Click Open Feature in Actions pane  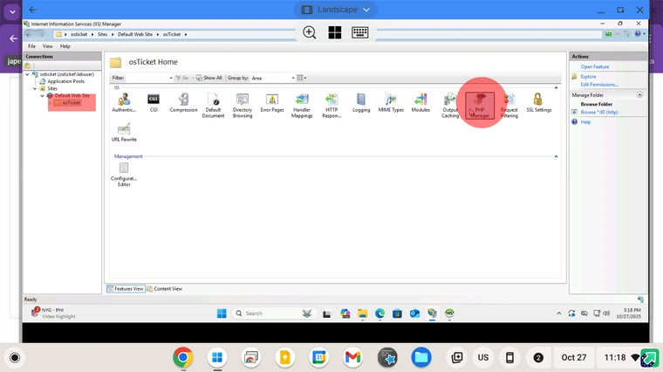click(594, 67)
